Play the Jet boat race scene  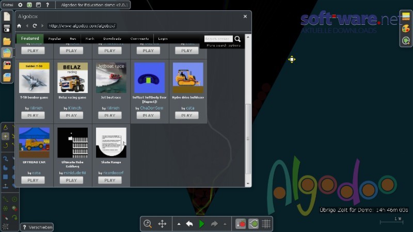(110, 115)
